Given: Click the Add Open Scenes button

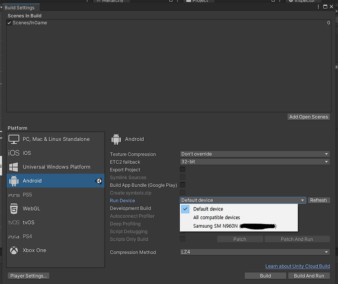Looking at the screenshot, I should 308,117.
